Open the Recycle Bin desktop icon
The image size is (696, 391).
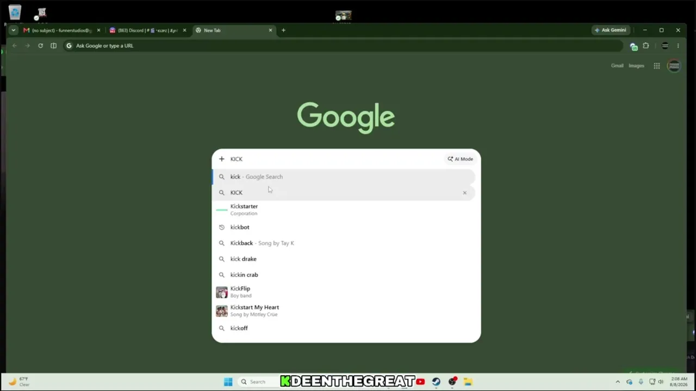(x=15, y=12)
